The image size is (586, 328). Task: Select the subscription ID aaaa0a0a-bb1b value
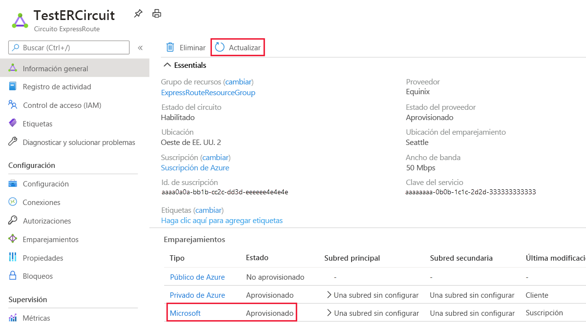[225, 192]
